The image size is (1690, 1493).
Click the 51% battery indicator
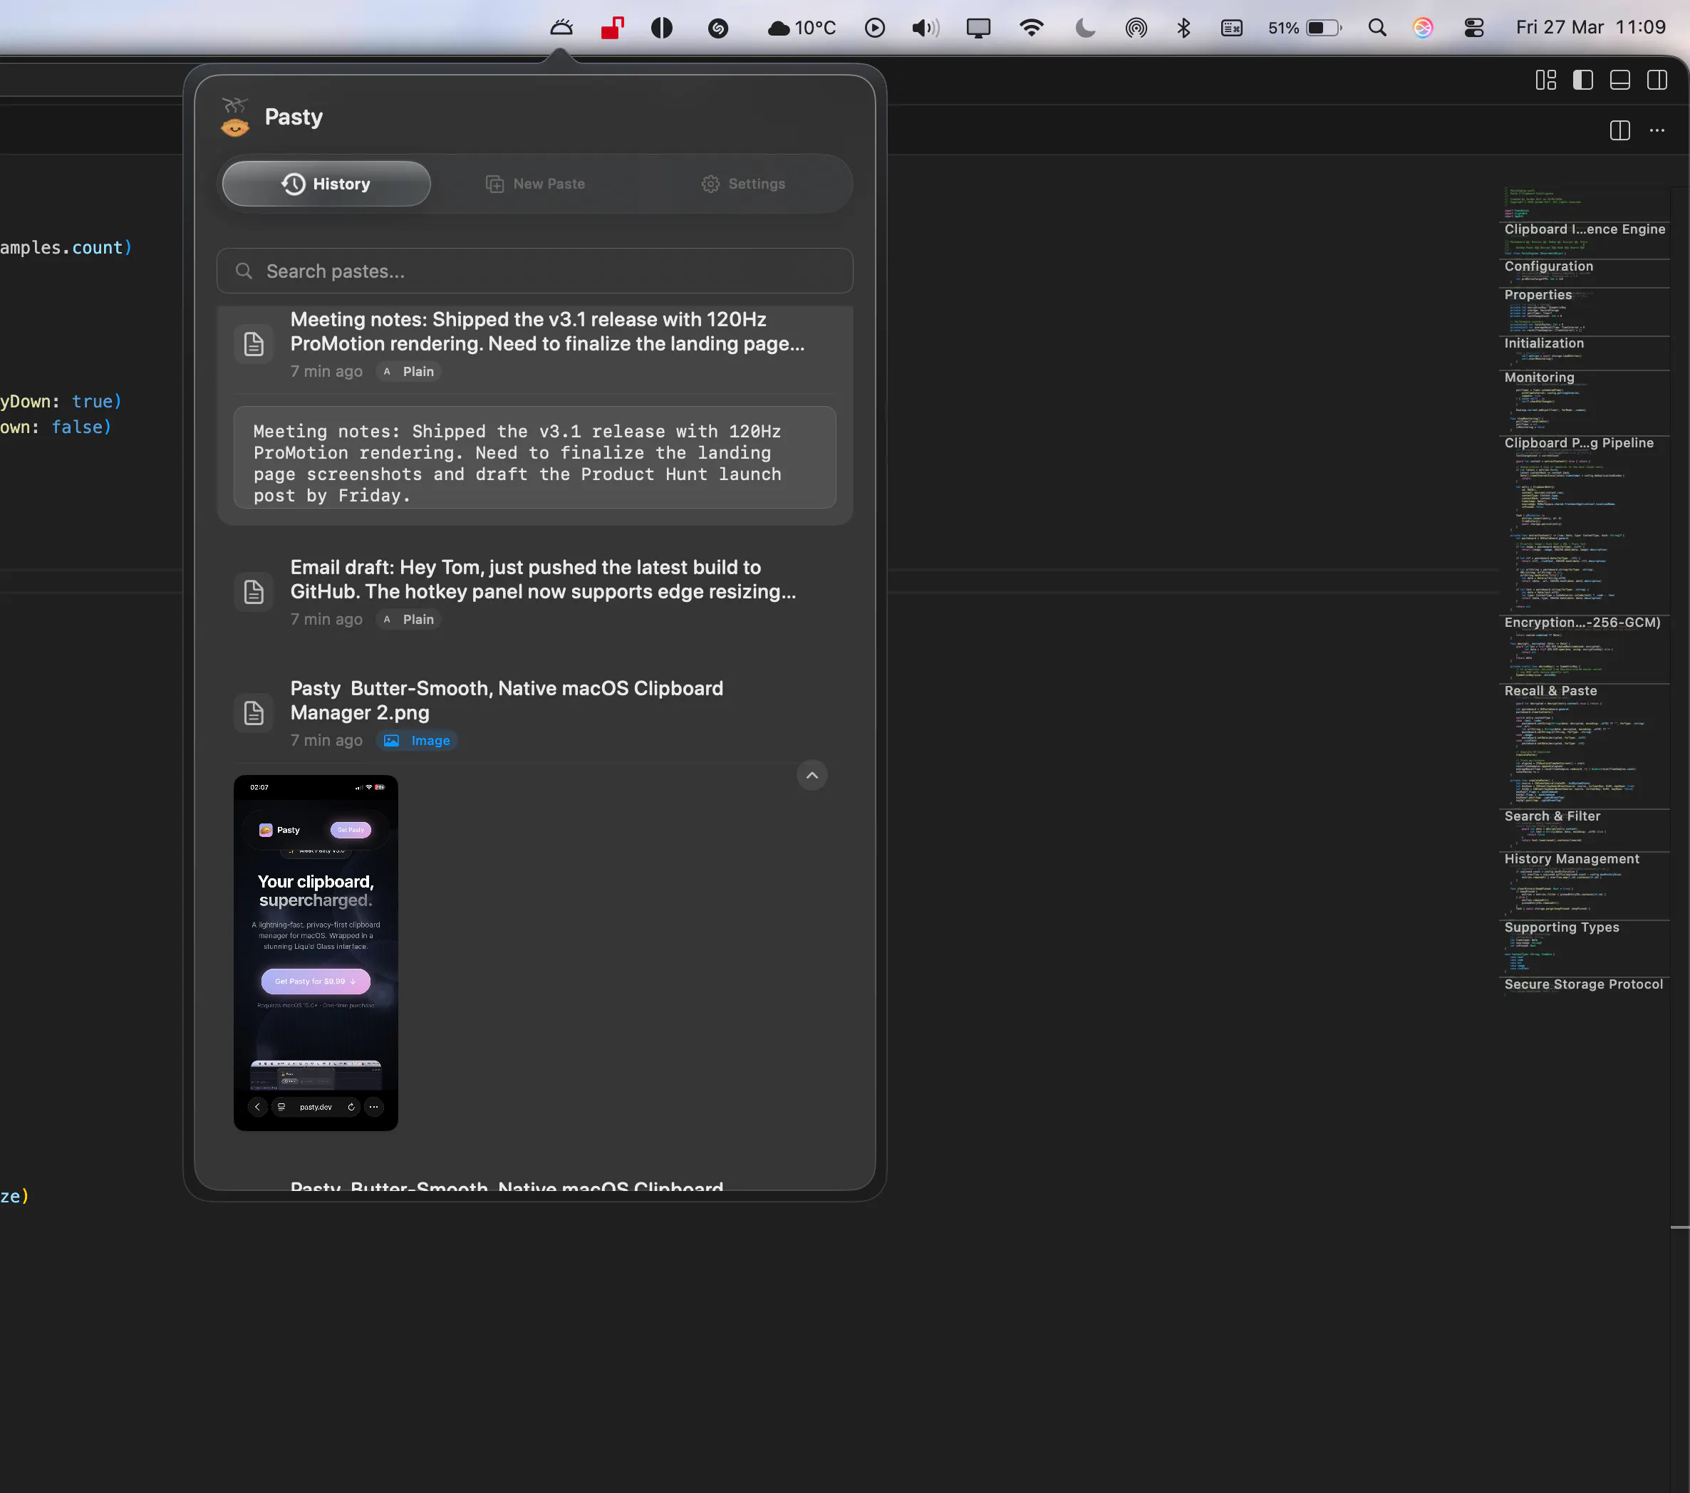(1305, 28)
